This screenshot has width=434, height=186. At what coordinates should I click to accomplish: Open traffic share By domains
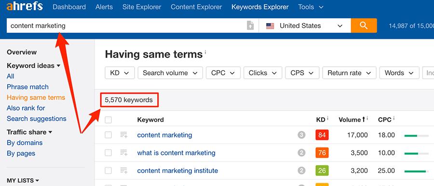[x=25, y=143]
